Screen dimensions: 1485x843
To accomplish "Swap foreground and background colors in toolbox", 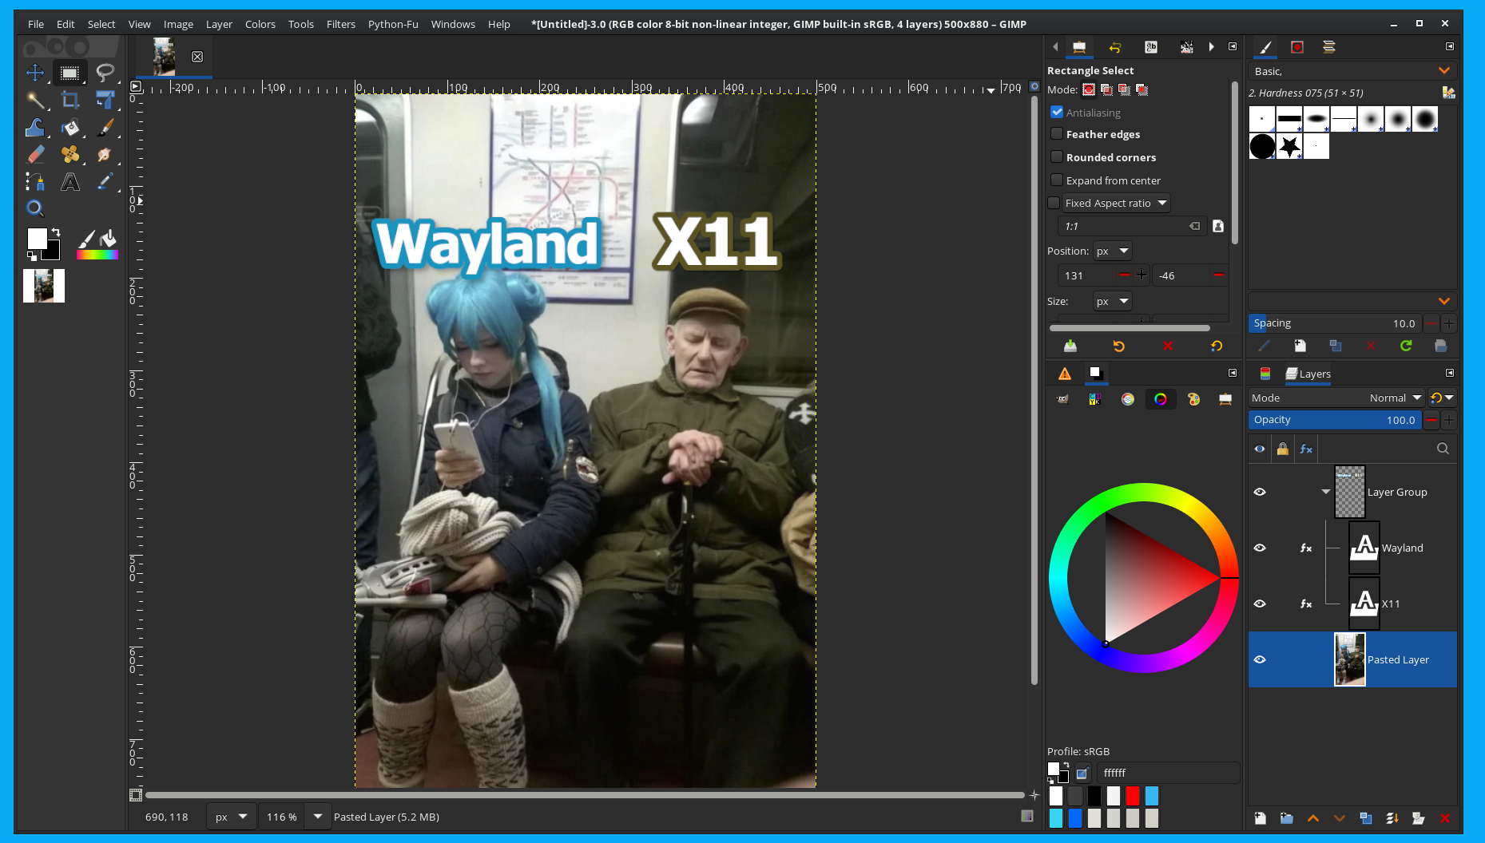I will click(56, 232).
